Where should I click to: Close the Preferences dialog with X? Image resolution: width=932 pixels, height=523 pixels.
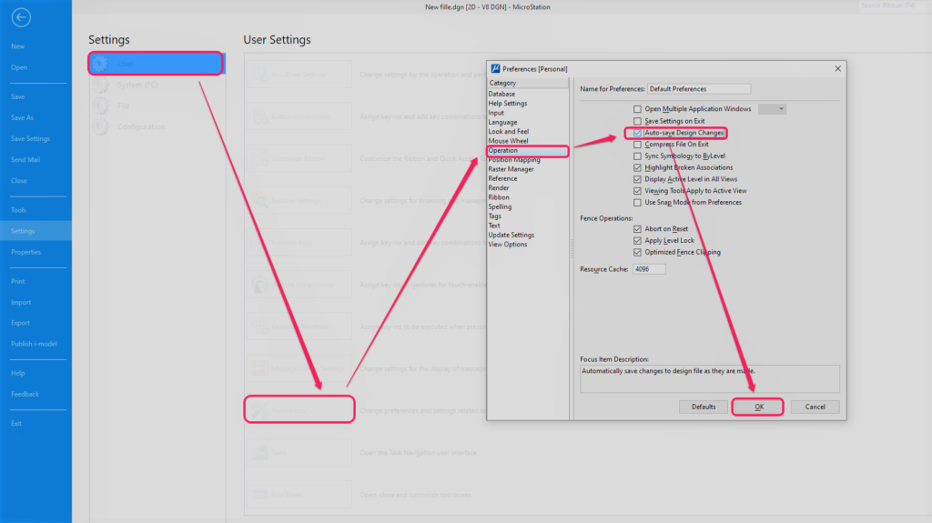coord(837,68)
